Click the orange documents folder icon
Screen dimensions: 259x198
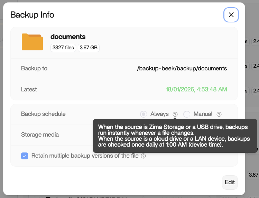[x=32, y=42]
